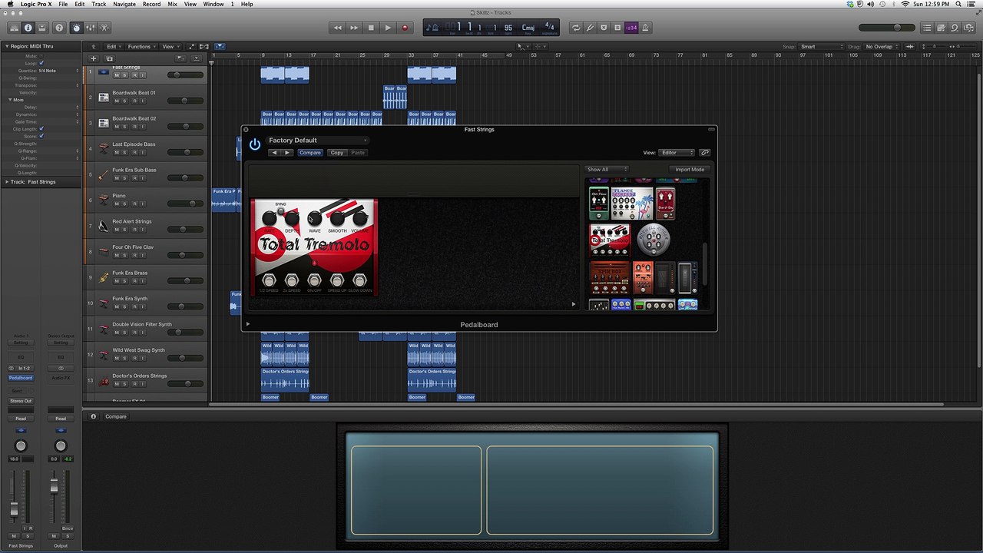This screenshot has height=553, width=983.
Task: Open the Factory Default preset dropdown
Action: pos(317,141)
